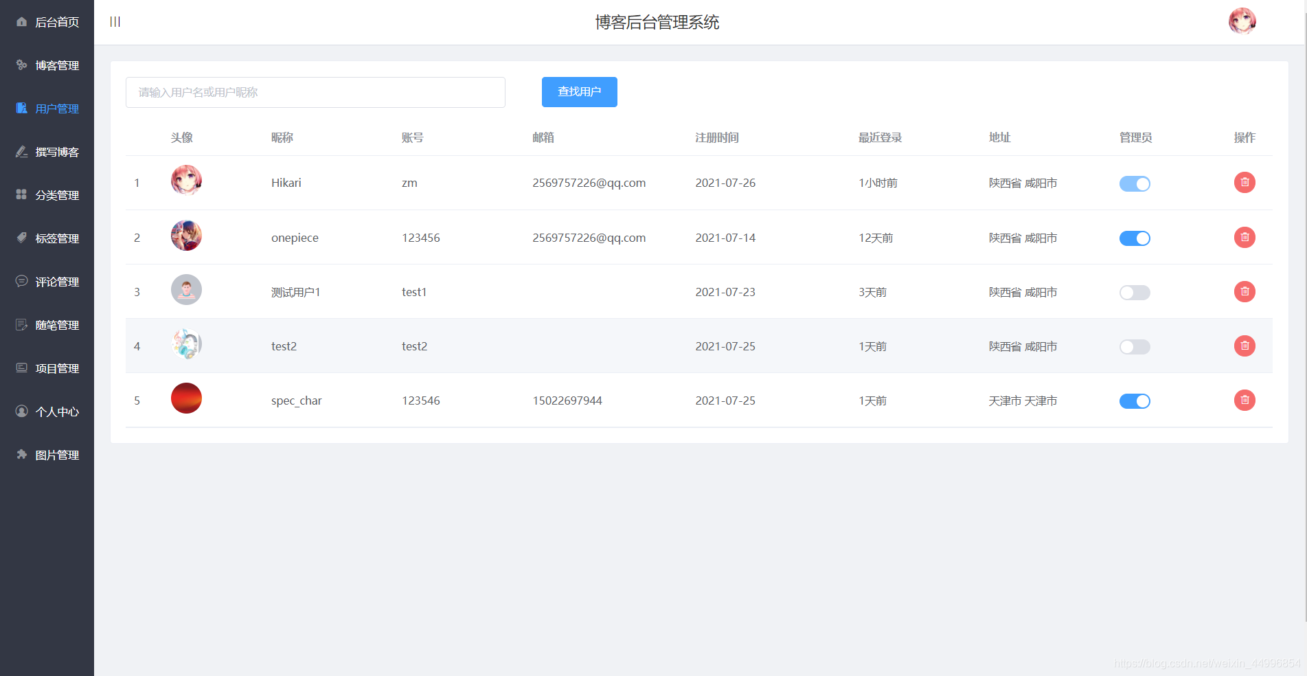Disable admin switch for spec_char
The image size is (1307, 676).
click(x=1135, y=401)
